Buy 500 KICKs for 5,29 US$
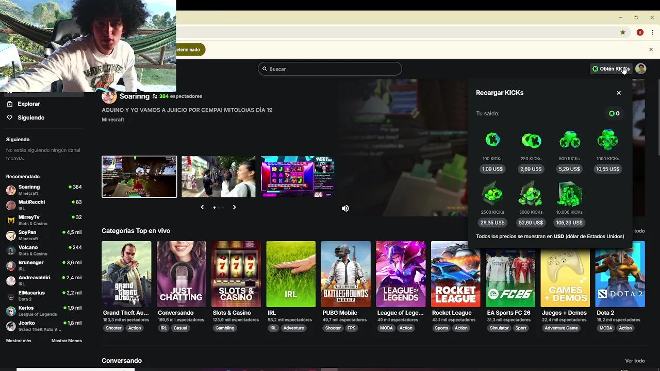 coord(569,169)
